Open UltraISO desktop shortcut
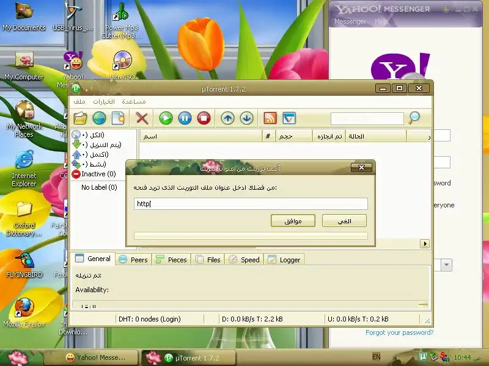The height and width of the screenshot is (366, 489). (x=123, y=66)
